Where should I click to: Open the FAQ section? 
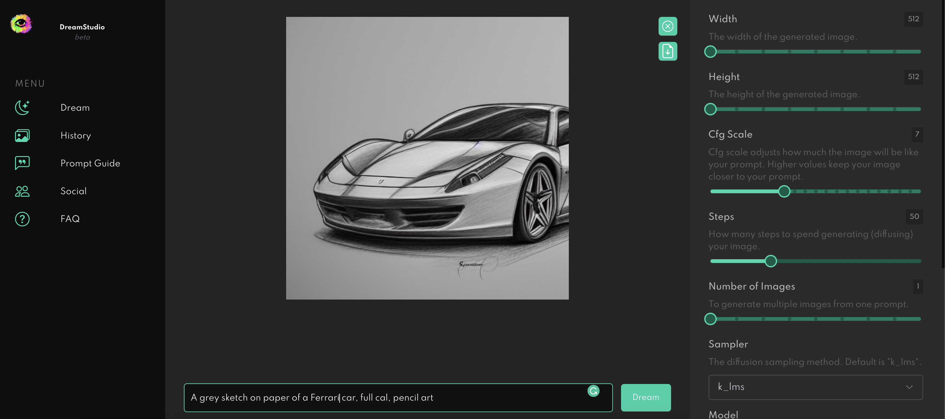pos(70,218)
